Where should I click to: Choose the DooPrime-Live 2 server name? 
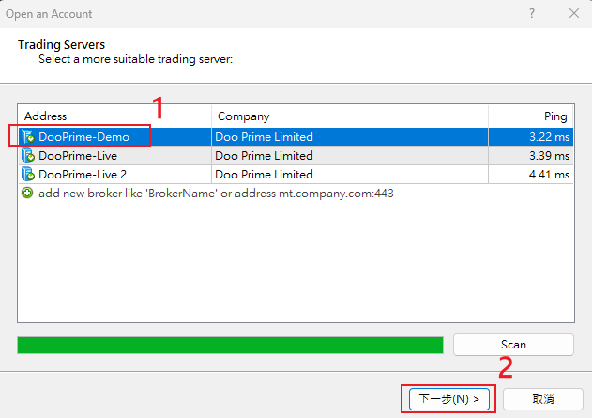point(83,174)
